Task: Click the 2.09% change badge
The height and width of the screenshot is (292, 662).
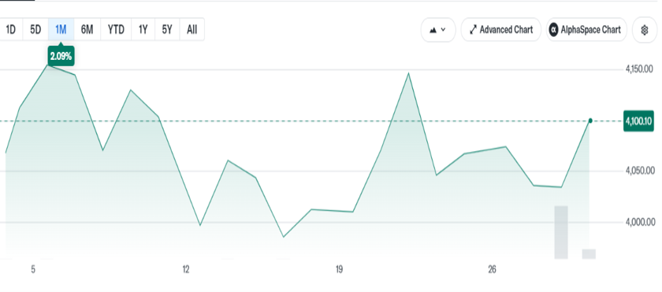Action: (x=61, y=56)
